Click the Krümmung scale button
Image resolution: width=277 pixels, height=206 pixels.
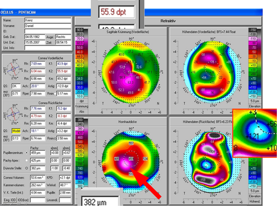point(82,107)
